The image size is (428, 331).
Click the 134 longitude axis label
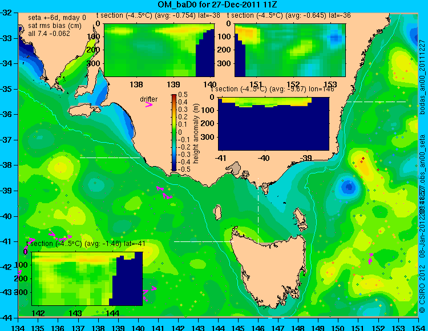click(18, 328)
